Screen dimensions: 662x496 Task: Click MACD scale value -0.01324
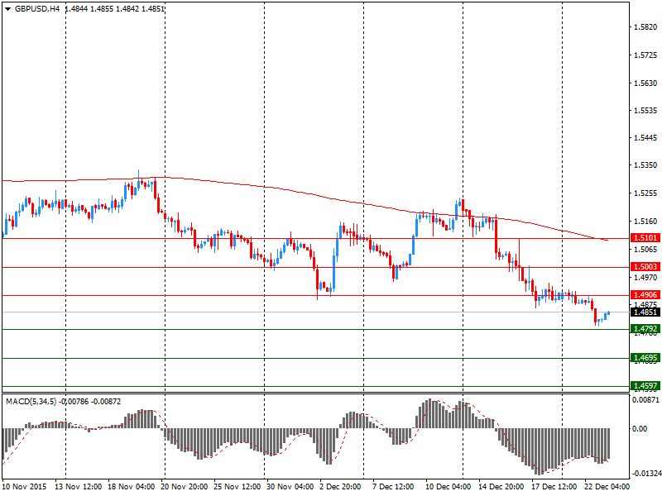pos(646,474)
